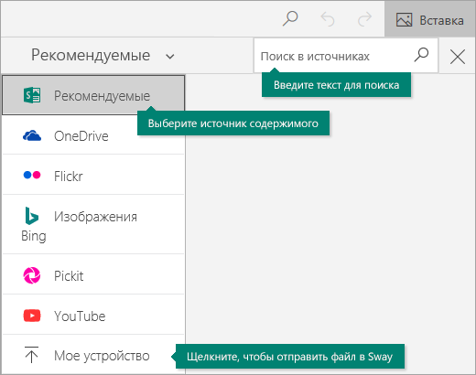Choose OneDrive as content source

[93, 135]
